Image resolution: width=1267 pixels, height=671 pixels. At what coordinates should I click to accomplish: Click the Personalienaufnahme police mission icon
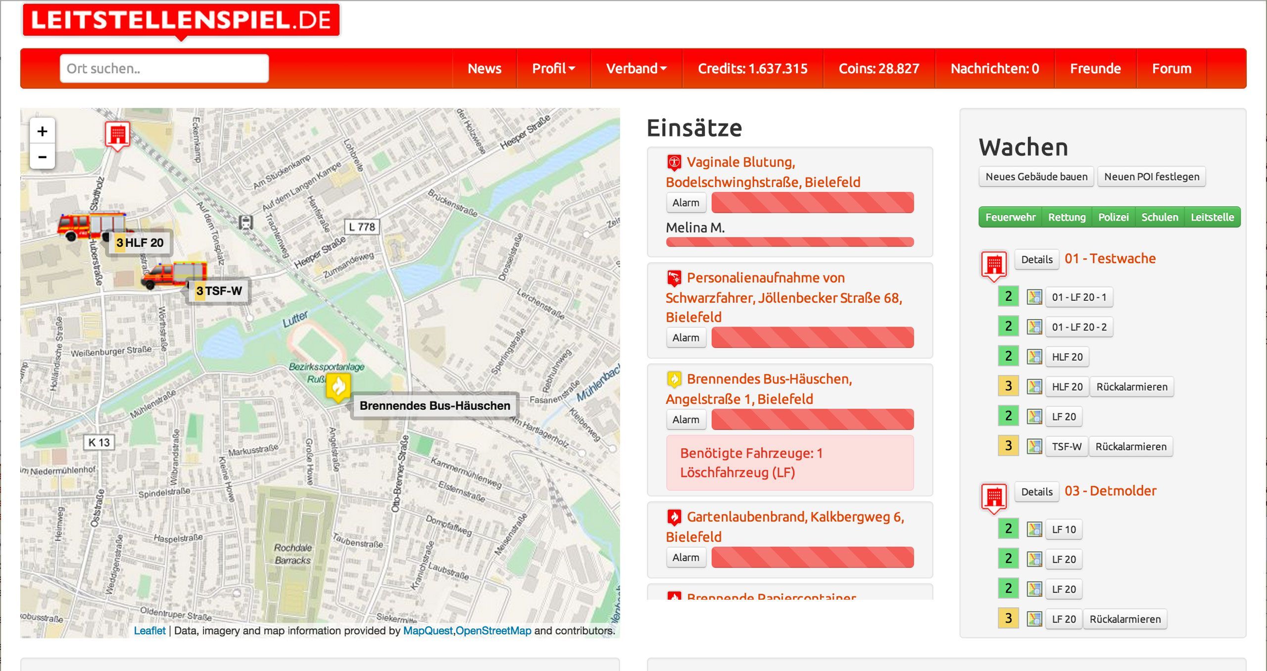(674, 278)
